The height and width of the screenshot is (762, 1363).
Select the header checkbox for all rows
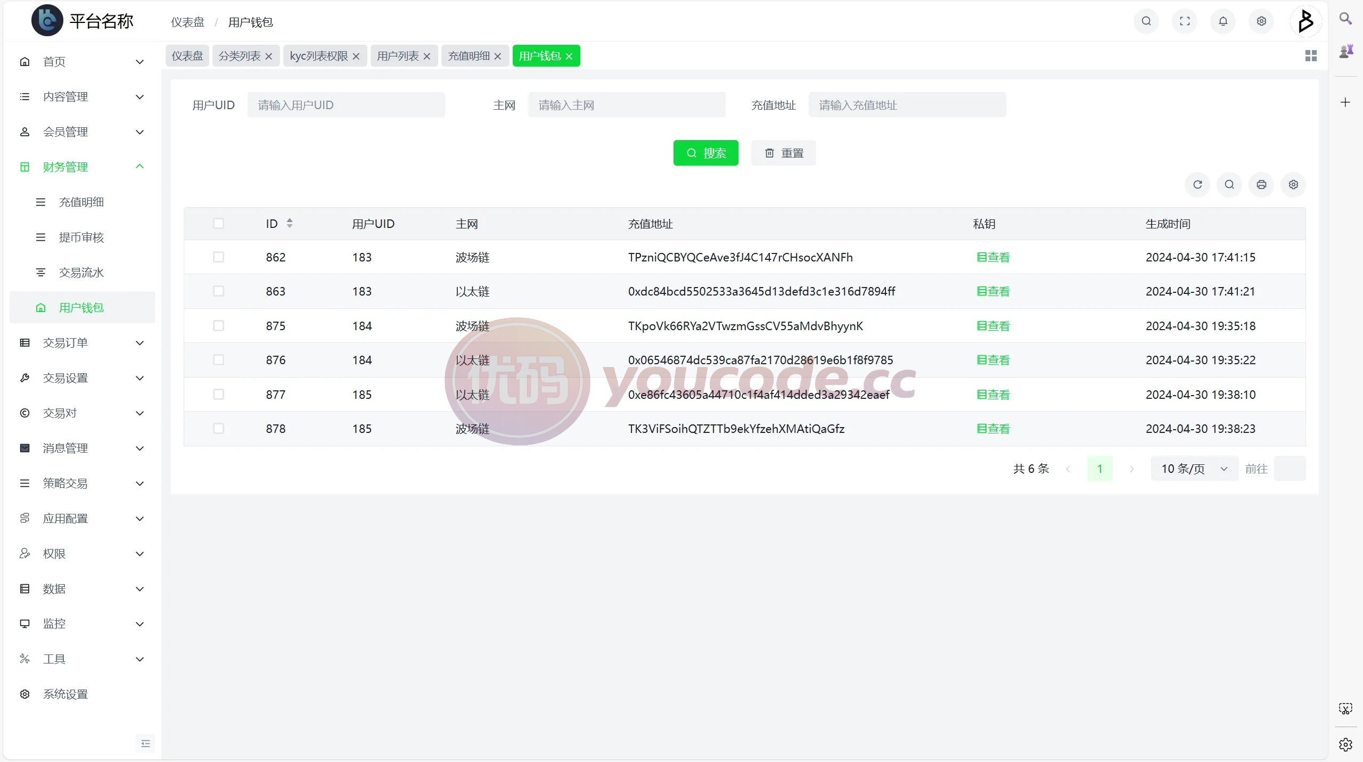point(218,223)
